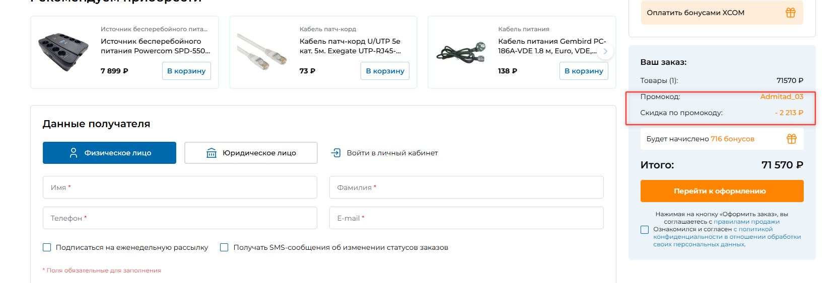Click the login arrow icon for личный кабинет
The image size is (840, 283).
pyautogui.click(x=336, y=153)
